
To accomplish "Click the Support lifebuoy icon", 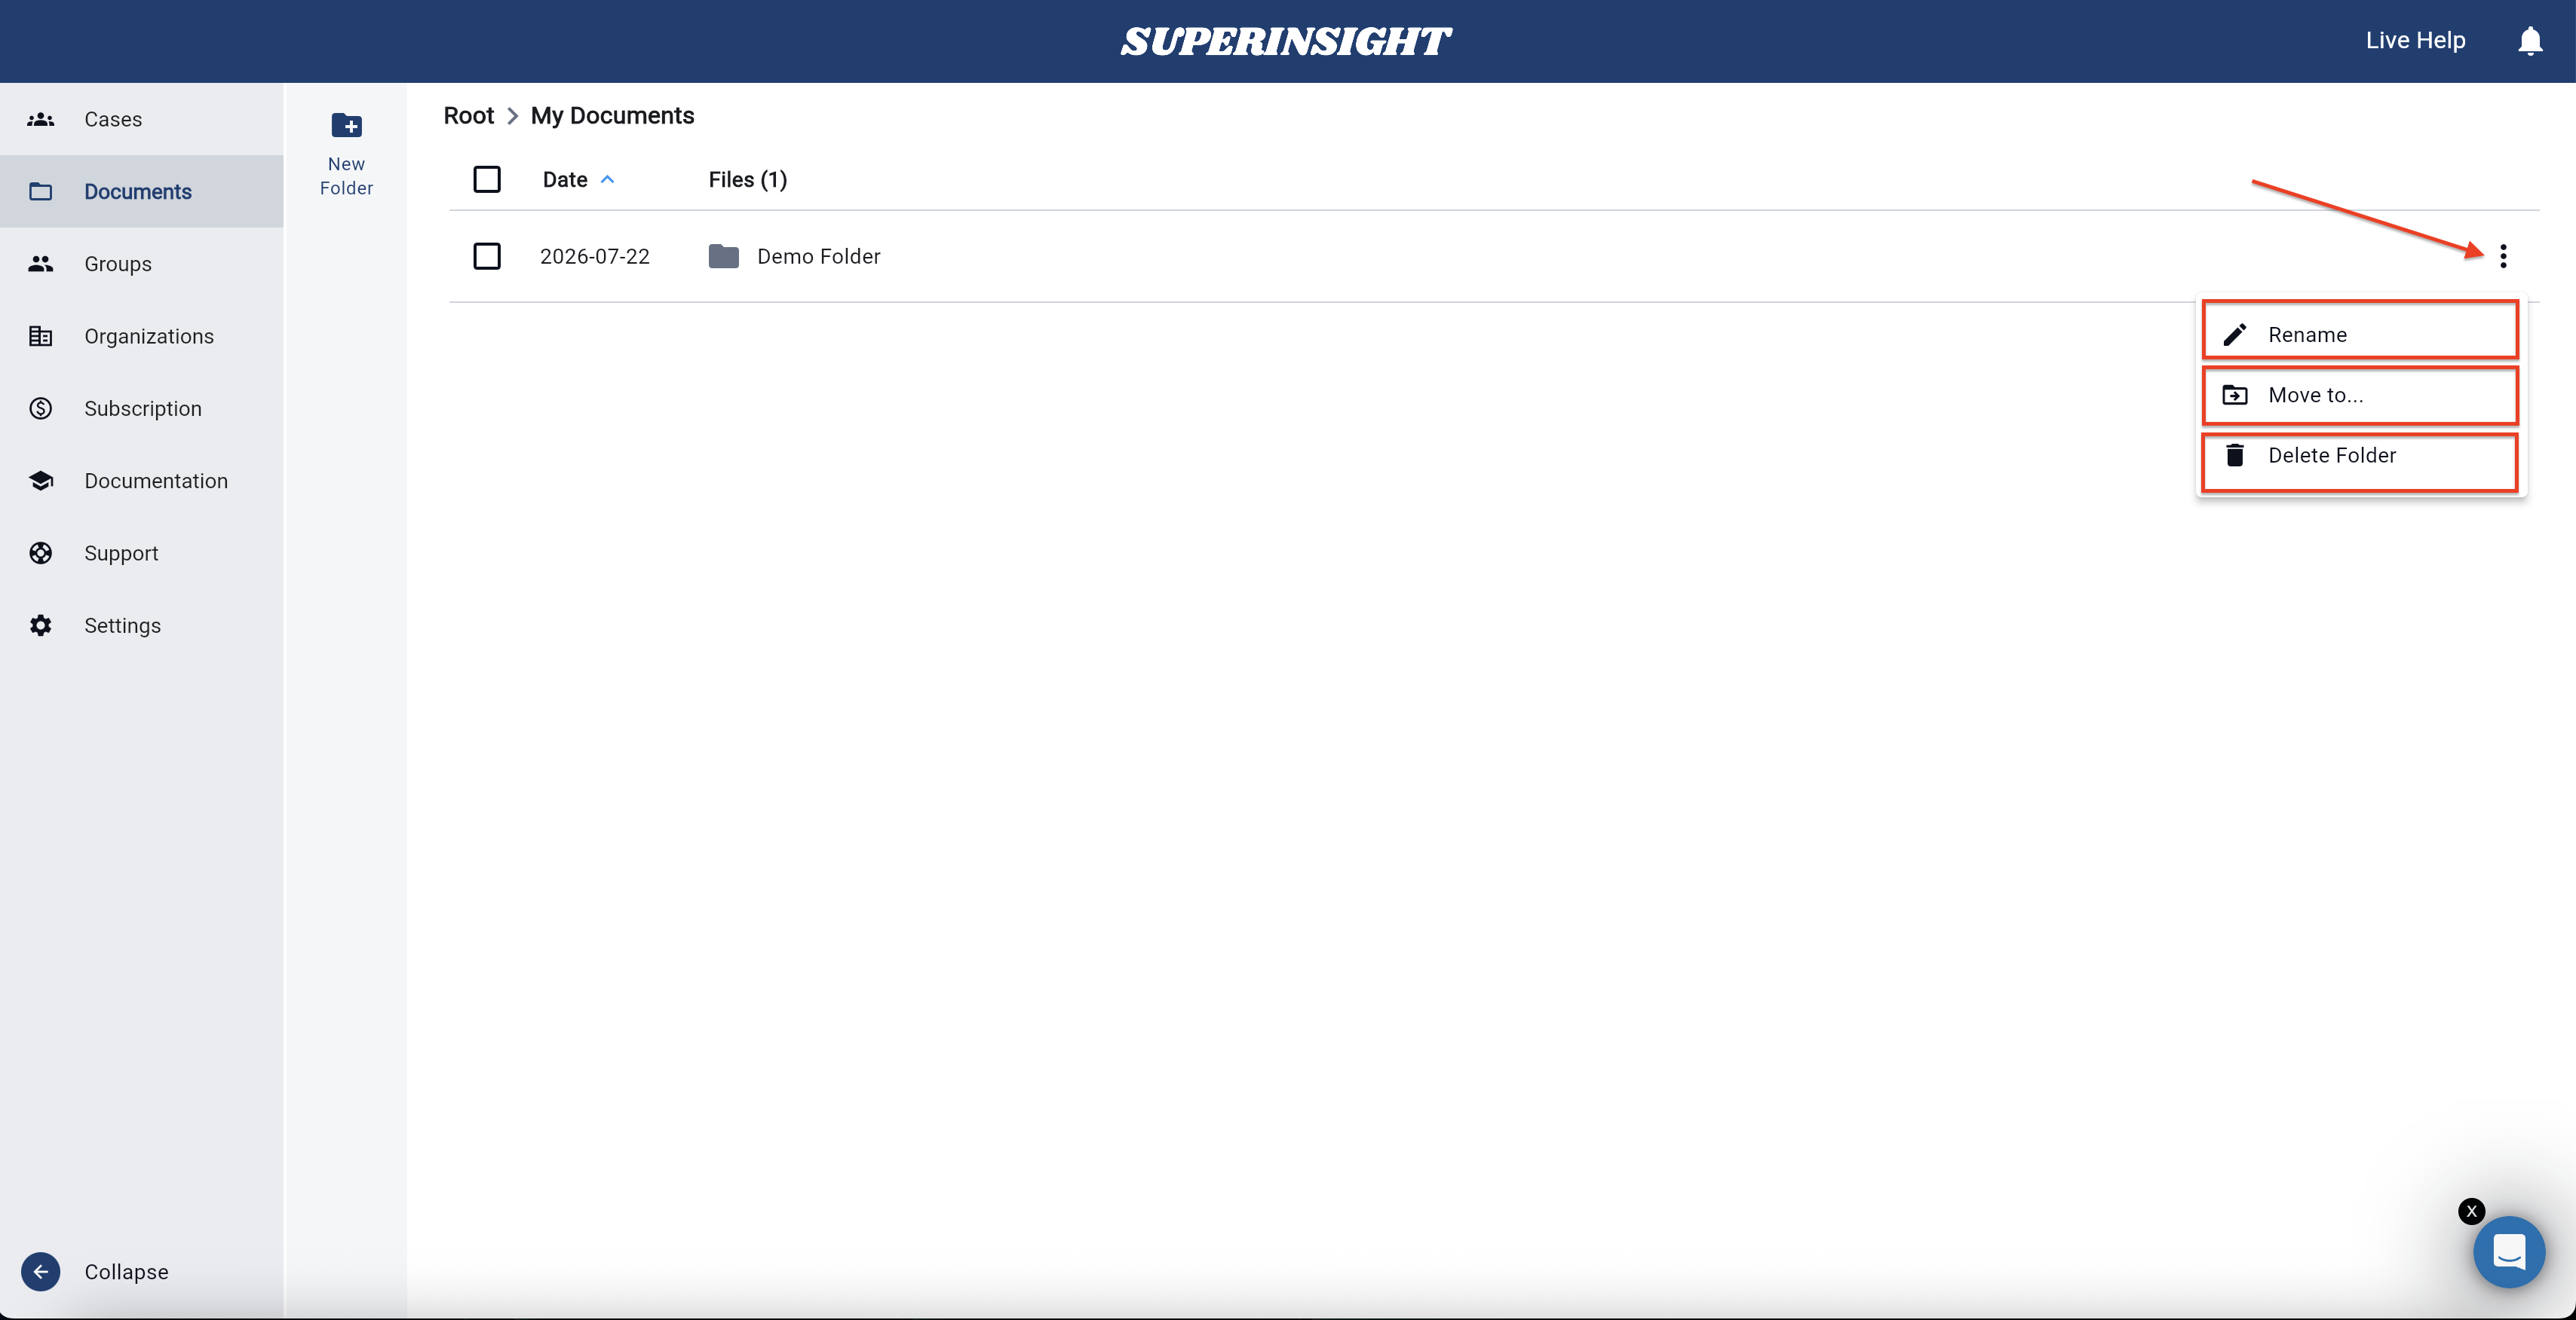I will tap(41, 552).
